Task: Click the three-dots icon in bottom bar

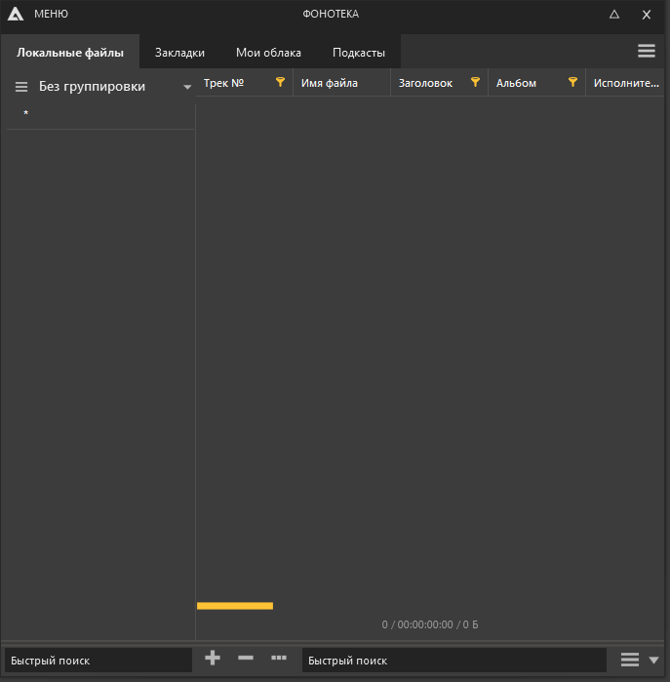Action: tap(279, 659)
